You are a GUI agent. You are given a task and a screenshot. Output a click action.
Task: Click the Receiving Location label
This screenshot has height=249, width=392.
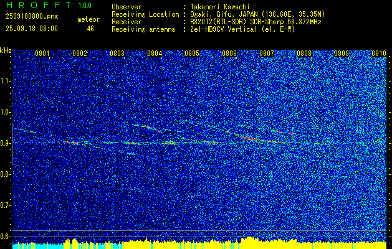pos(145,14)
